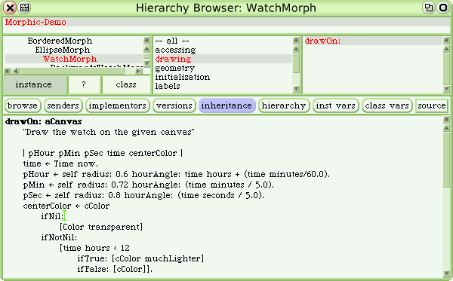Select the accessing protocol
The height and width of the screenshot is (281, 453).
[175, 50]
